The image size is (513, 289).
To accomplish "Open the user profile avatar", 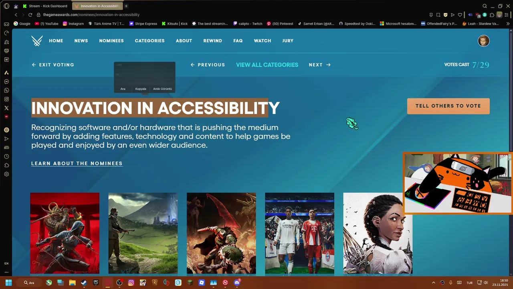I will click(483, 41).
